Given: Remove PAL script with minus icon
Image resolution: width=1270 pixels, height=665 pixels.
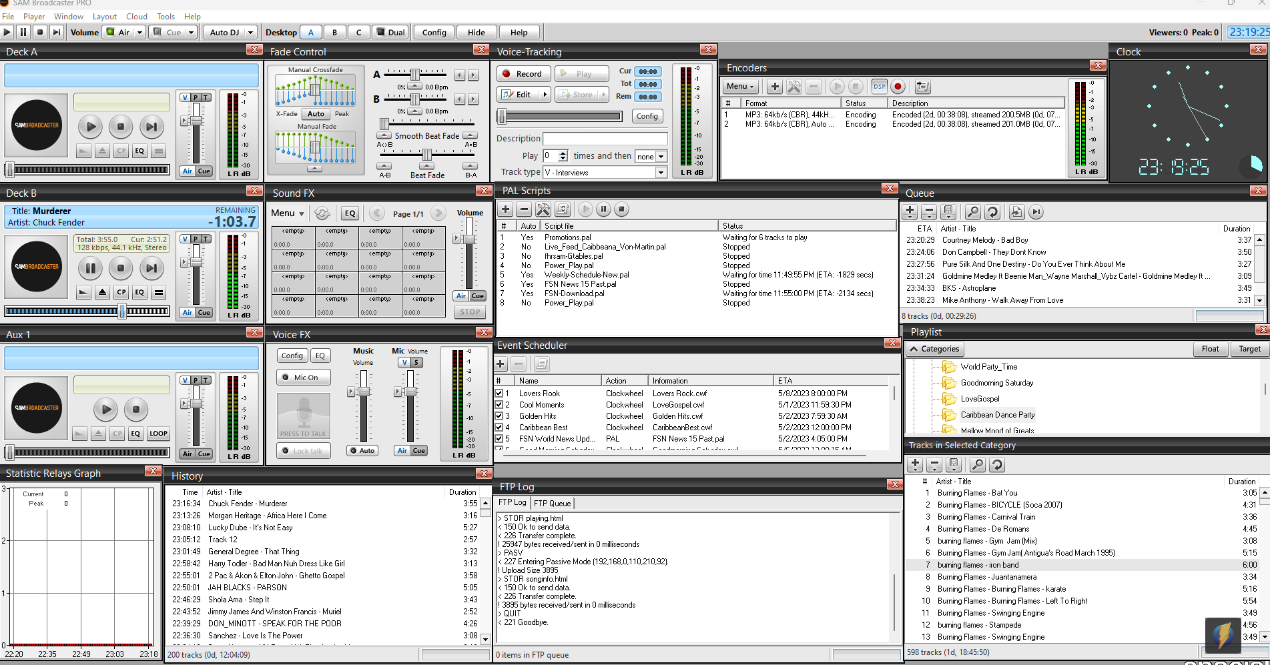Looking at the screenshot, I should tap(525, 209).
